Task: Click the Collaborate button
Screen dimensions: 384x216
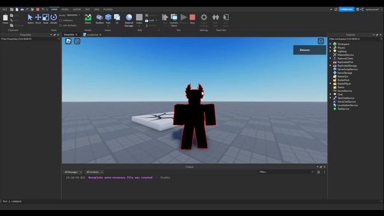Action: click(x=346, y=10)
